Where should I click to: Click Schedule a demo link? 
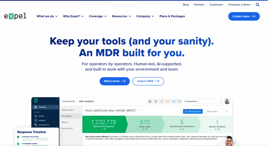(x=239, y=5)
